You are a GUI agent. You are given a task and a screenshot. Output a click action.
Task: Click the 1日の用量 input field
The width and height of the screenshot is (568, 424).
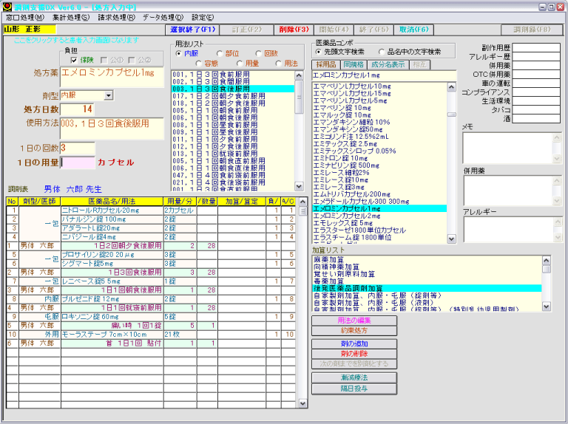coord(78,163)
